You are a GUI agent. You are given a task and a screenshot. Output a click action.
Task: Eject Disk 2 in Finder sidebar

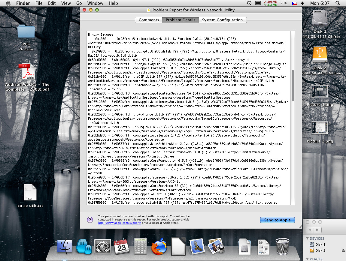click(343, 250)
